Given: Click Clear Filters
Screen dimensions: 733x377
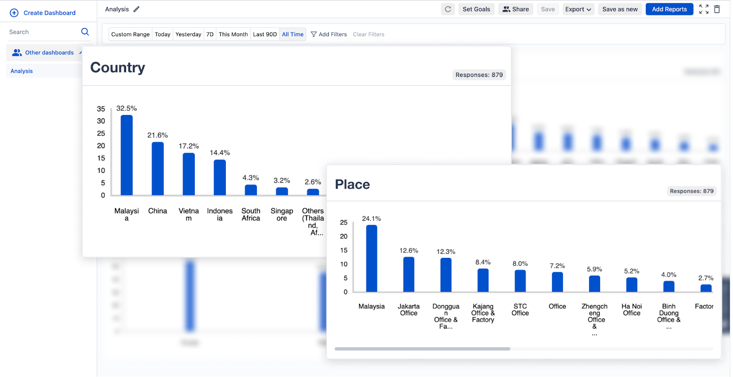Looking at the screenshot, I should point(368,34).
